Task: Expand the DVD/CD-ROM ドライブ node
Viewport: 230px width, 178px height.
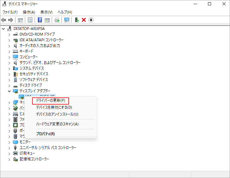Action: (x=9, y=35)
